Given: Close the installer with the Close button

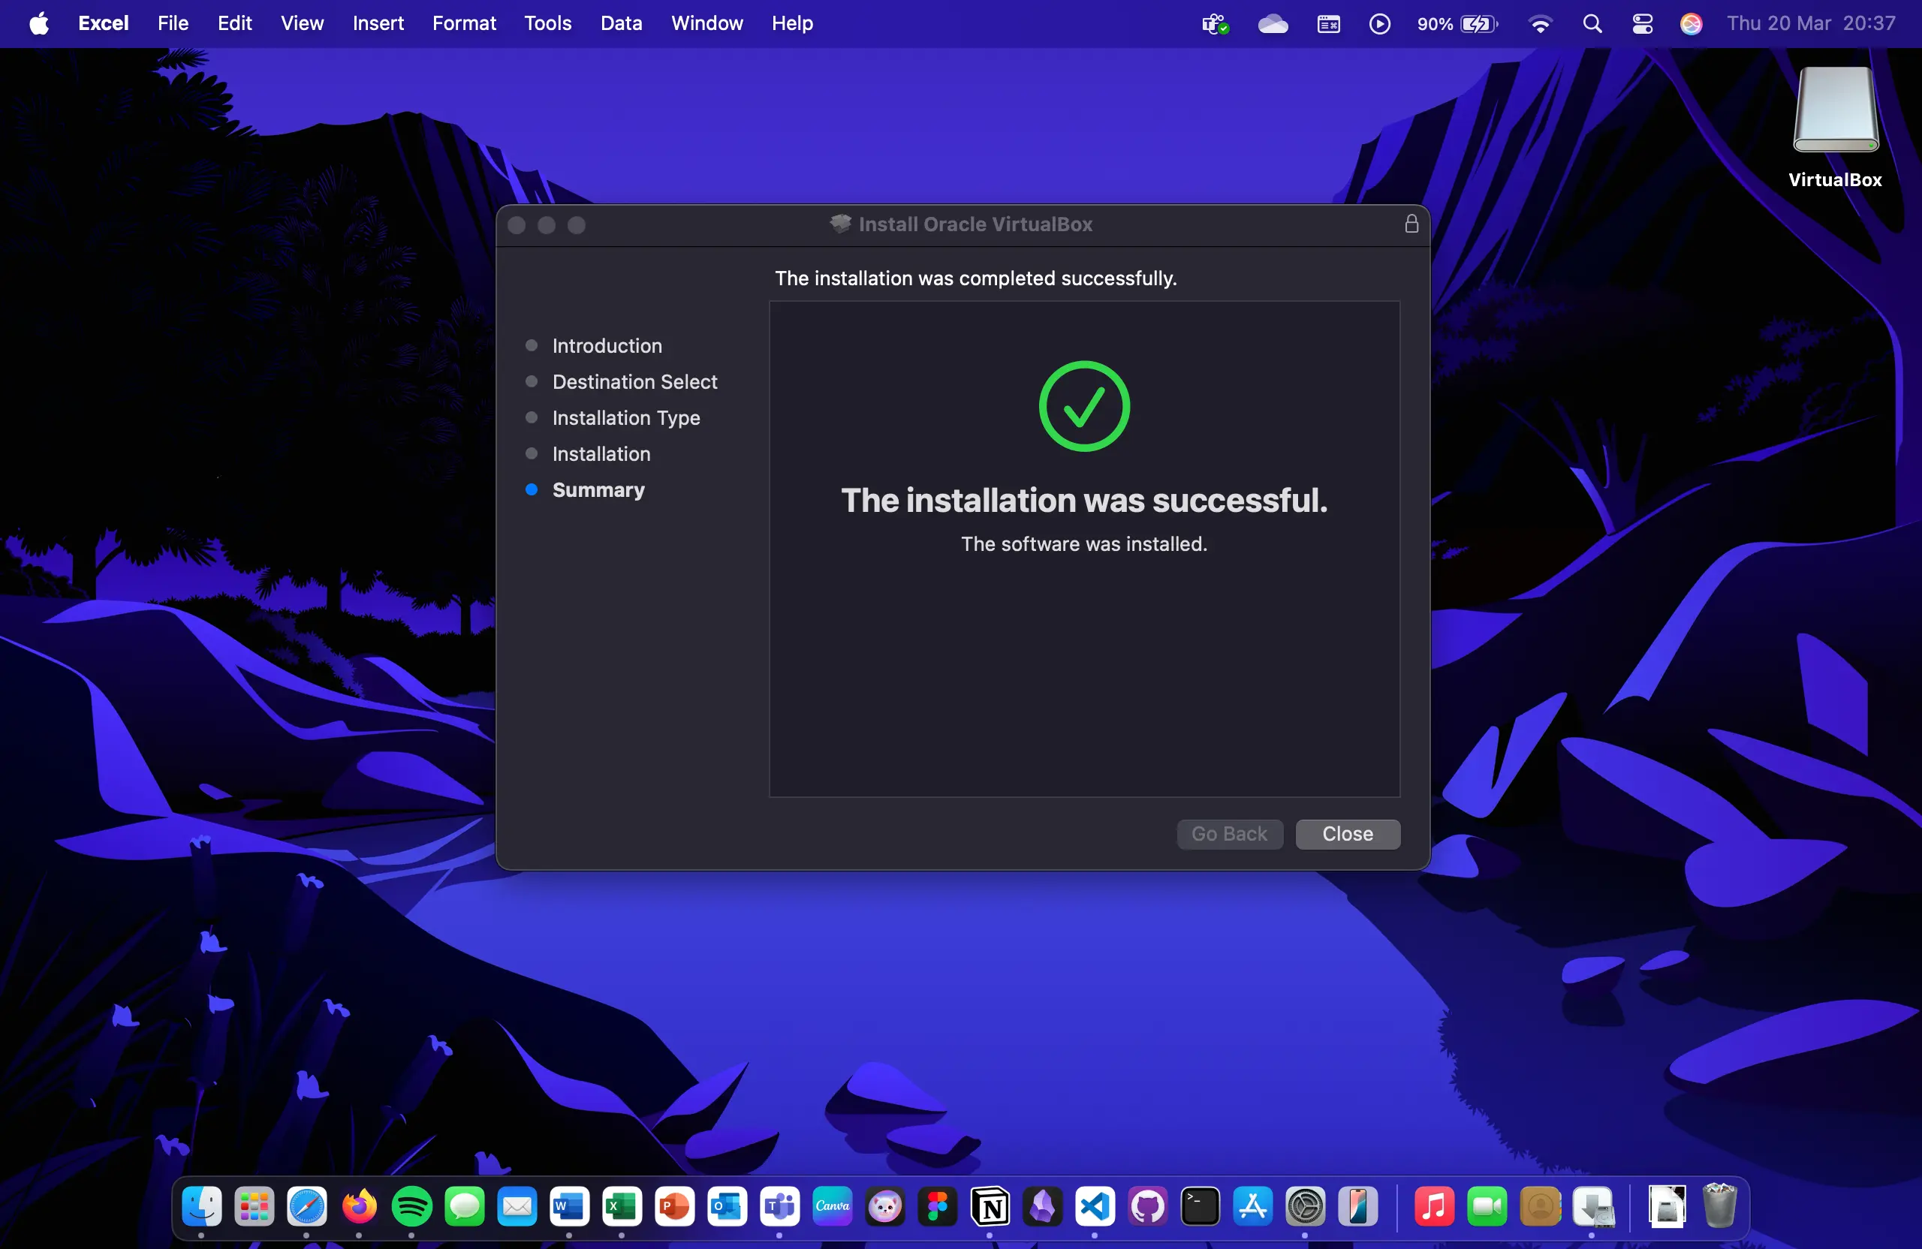Looking at the screenshot, I should click(x=1346, y=834).
